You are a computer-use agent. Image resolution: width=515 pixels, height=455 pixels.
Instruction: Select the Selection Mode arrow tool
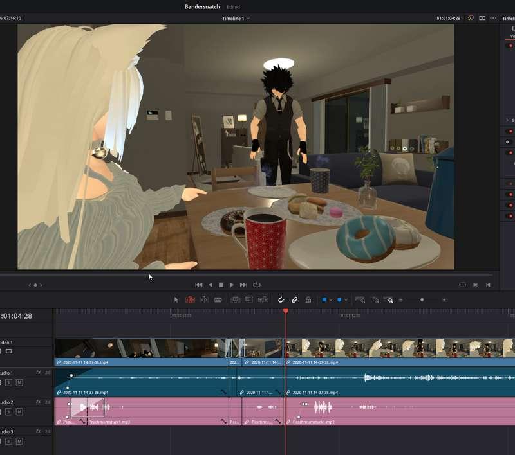(x=176, y=299)
